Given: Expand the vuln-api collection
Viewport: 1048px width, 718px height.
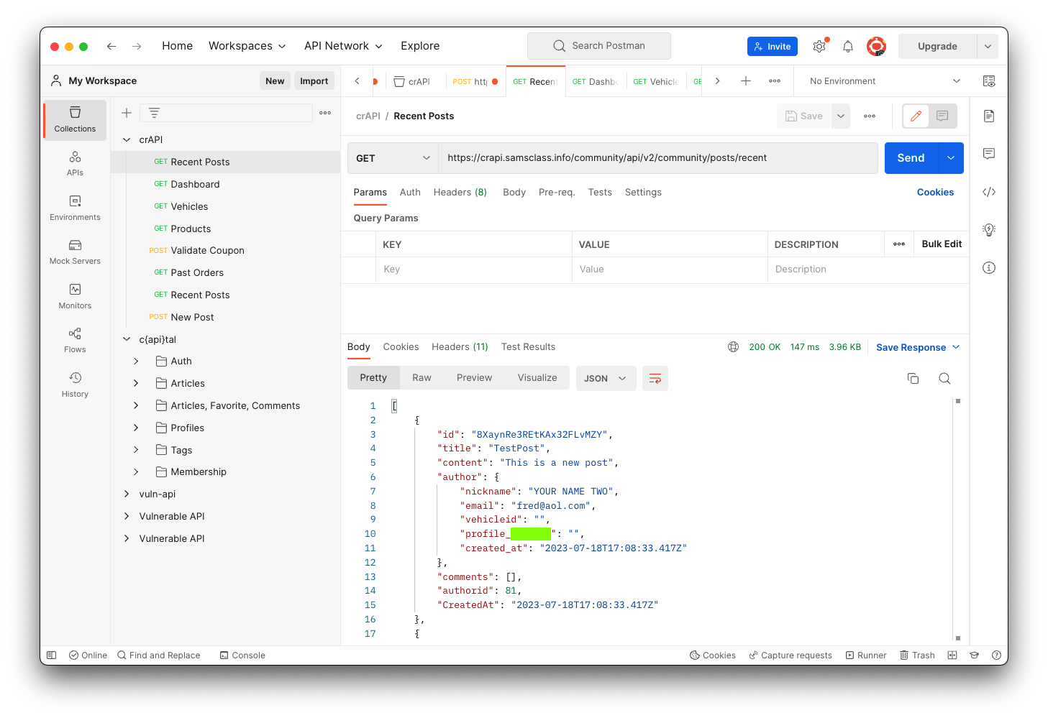Looking at the screenshot, I should [x=127, y=494].
